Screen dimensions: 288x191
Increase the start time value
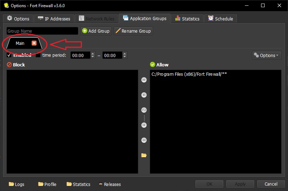coord(93,53)
